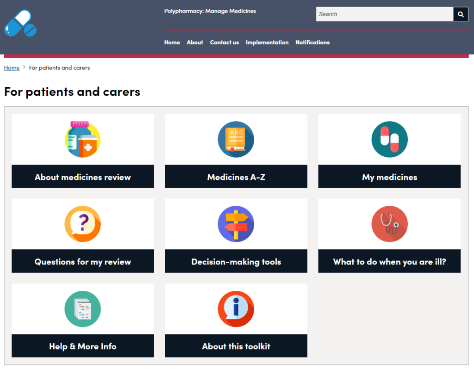Select the Implementation menu item
The height and width of the screenshot is (369, 474).
(x=267, y=42)
